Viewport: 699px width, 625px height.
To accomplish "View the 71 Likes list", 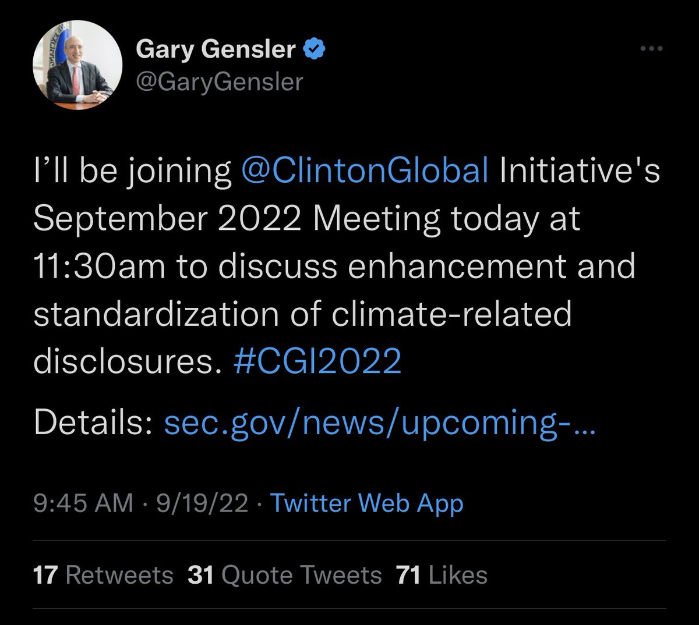I will (x=441, y=575).
